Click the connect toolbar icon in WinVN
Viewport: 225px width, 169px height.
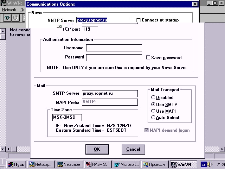click(7, 18)
